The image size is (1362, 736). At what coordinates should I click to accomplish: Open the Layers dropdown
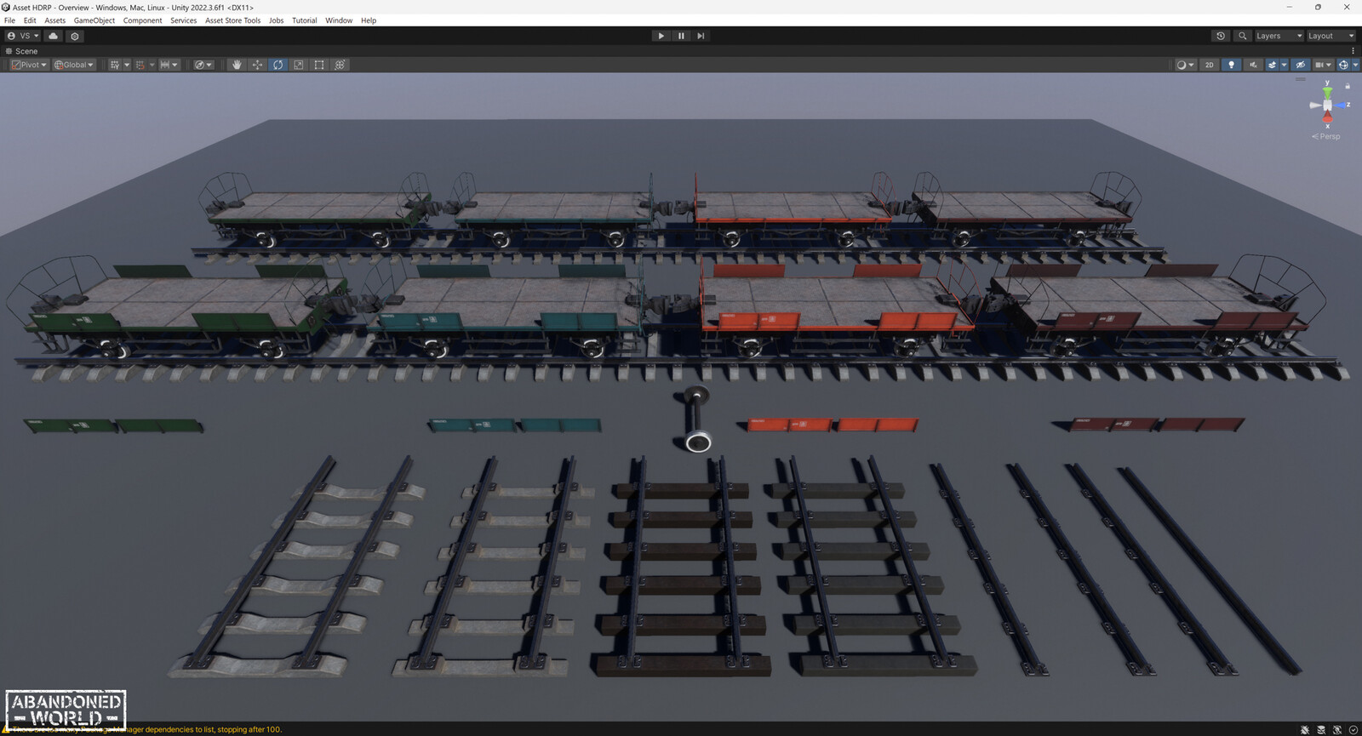[1279, 36]
